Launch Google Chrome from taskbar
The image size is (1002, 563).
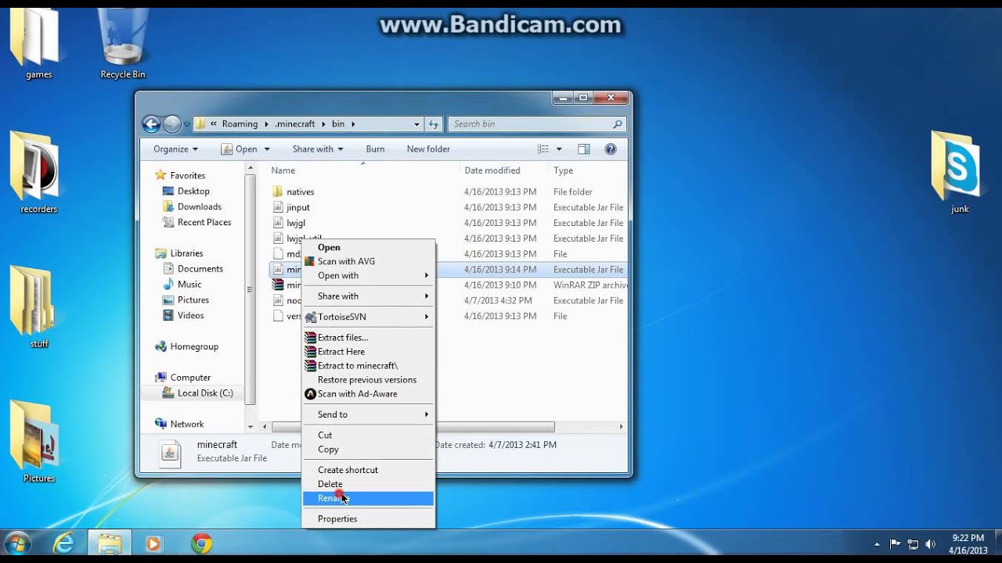tap(201, 543)
